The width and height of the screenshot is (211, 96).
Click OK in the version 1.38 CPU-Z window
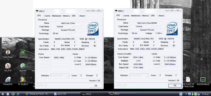[x=96, y=86]
